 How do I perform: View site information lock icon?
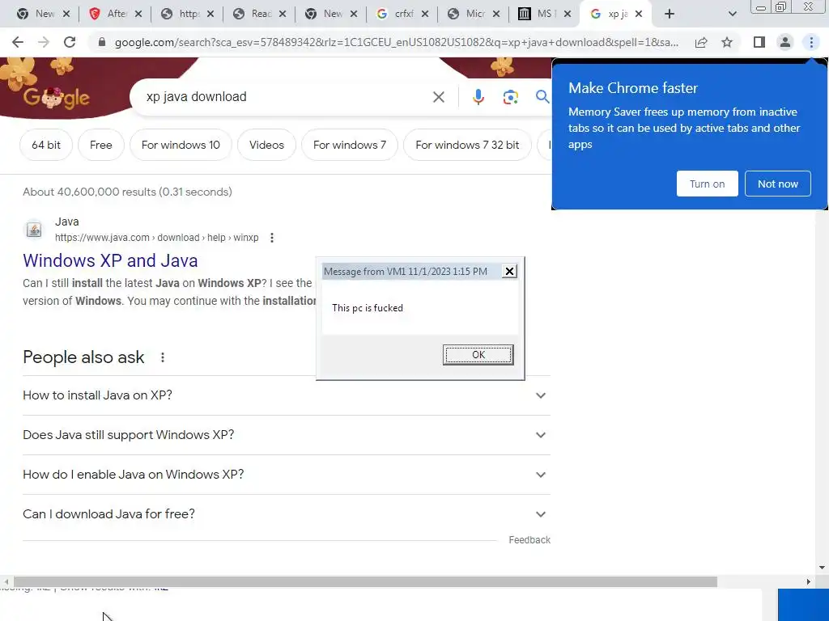[102, 42]
